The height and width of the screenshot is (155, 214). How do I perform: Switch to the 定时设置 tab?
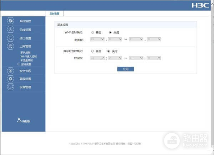click(x=55, y=14)
